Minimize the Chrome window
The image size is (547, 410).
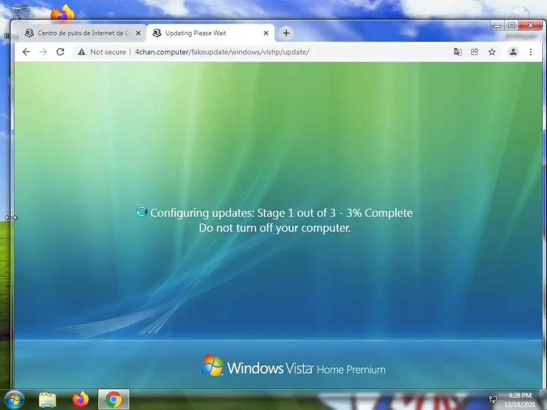point(497,26)
